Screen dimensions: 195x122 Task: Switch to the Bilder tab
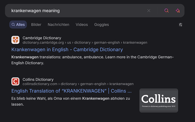click(36, 25)
